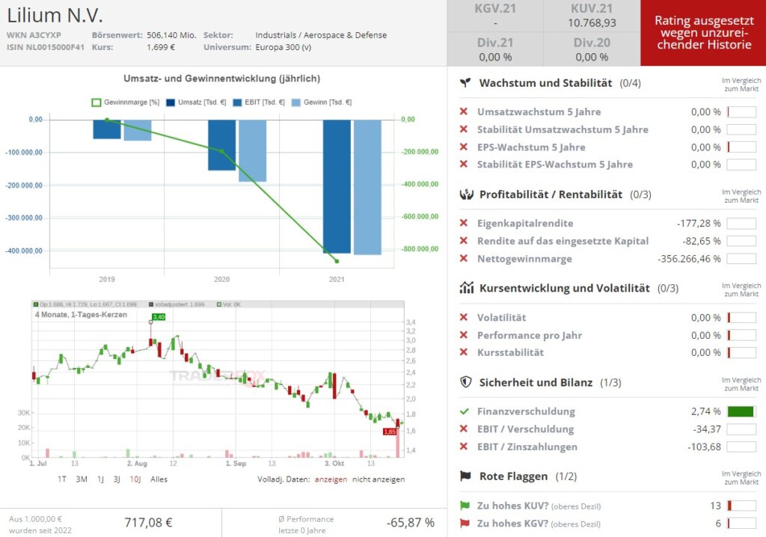
Task: Click the '4 Monate, 1-Tages-Kerzen' chart label
Action: click(81, 315)
